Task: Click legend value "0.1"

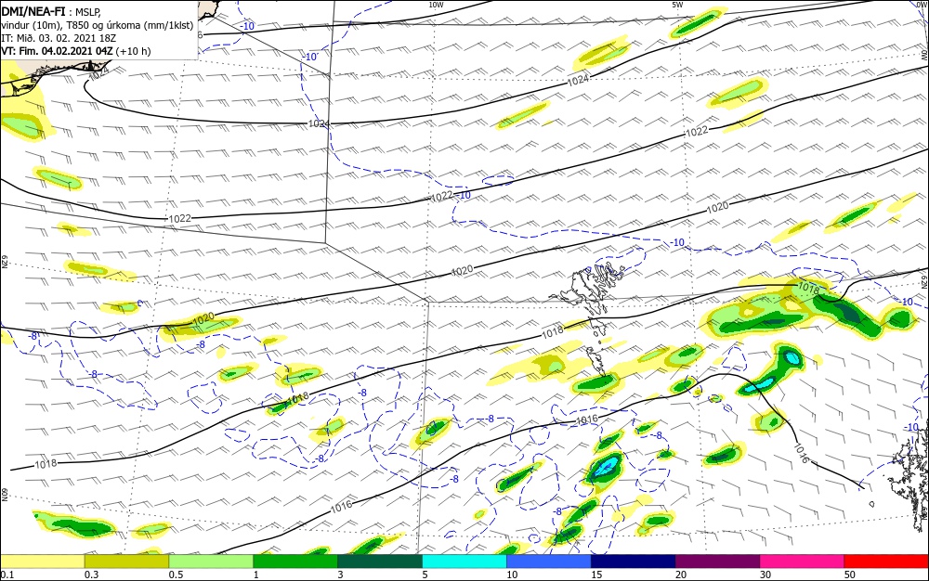Action: [x=7, y=575]
